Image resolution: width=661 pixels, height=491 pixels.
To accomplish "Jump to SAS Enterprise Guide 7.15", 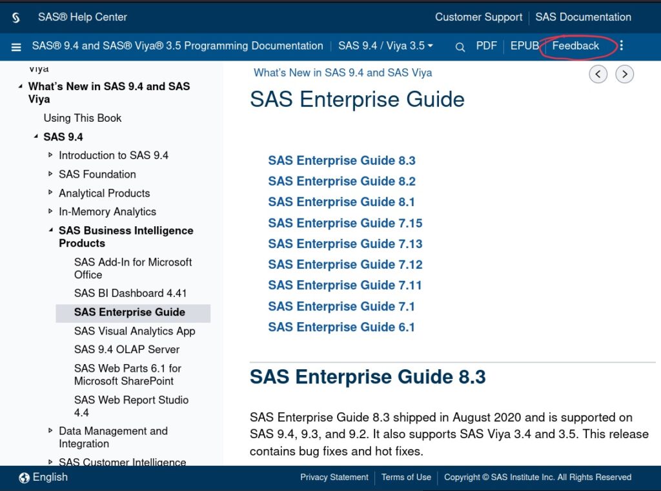I will [345, 223].
